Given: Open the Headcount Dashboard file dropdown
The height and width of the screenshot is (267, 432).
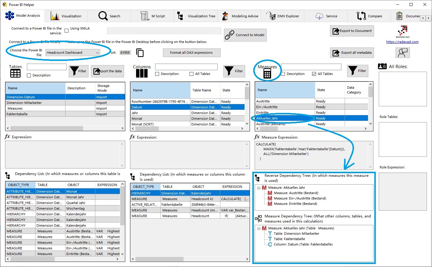Looking at the screenshot, I should 98,52.
